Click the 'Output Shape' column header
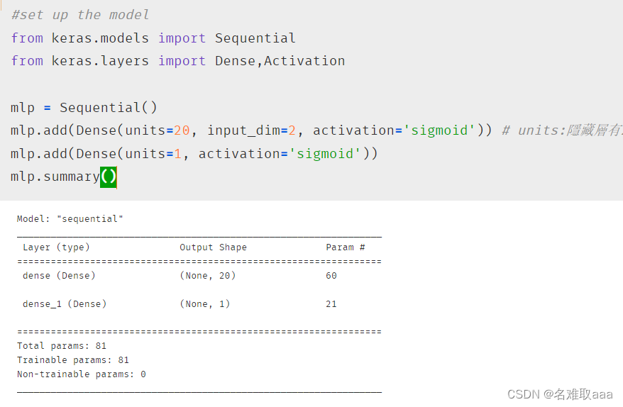Screen dimensions: 623x407 [x=213, y=247]
